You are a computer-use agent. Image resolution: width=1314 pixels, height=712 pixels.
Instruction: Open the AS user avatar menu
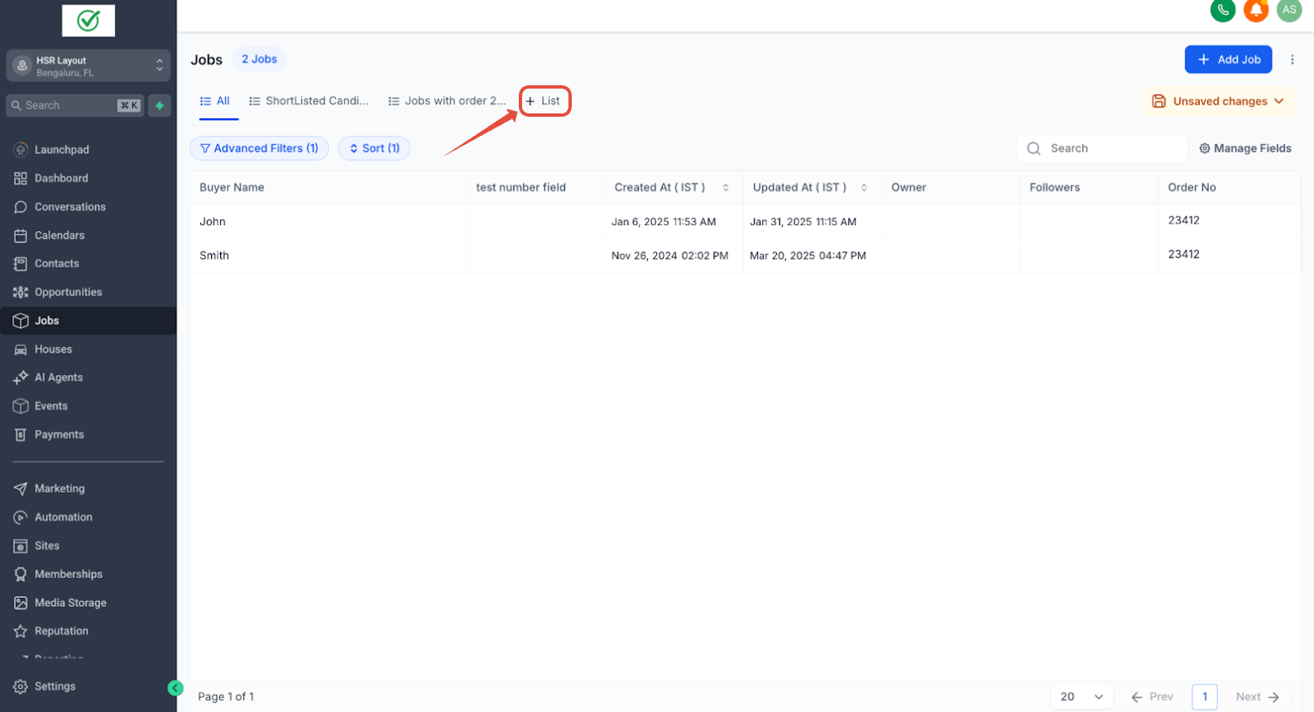click(1289, 10)
